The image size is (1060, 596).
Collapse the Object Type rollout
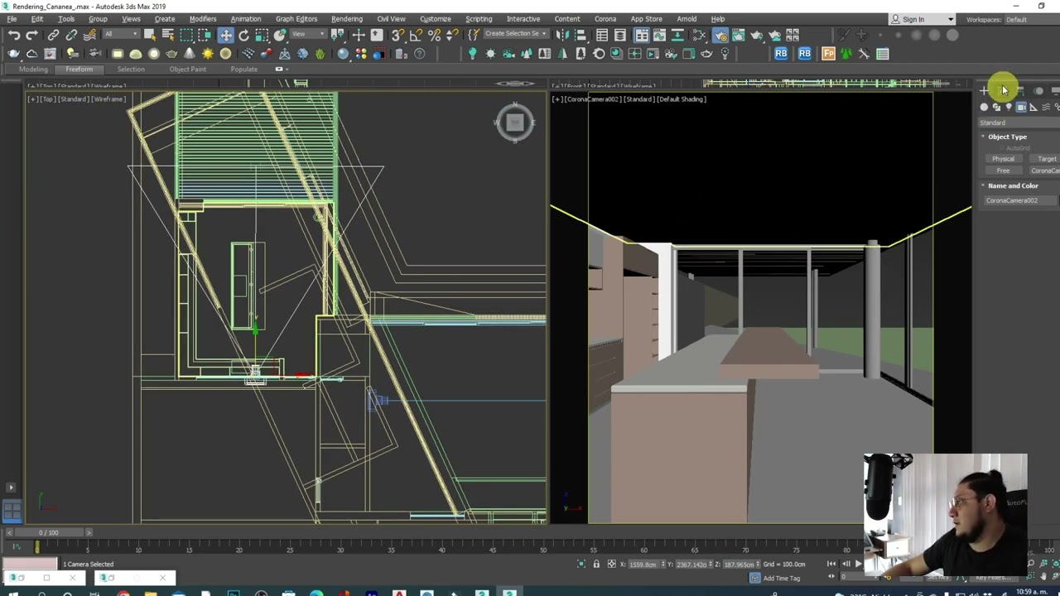1007,137
